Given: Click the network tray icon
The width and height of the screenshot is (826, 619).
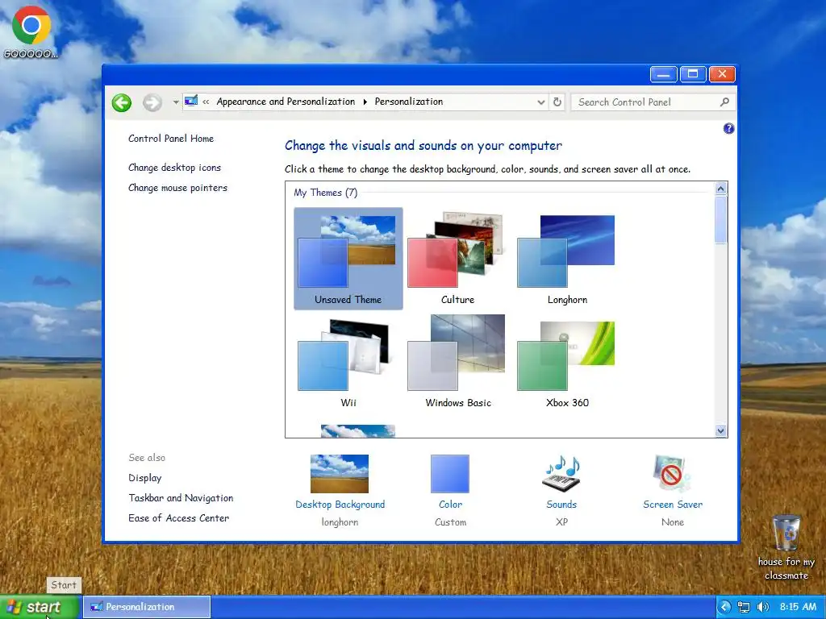Looking at the screenshot, I should pyautogui.click(x=743, y=607).
